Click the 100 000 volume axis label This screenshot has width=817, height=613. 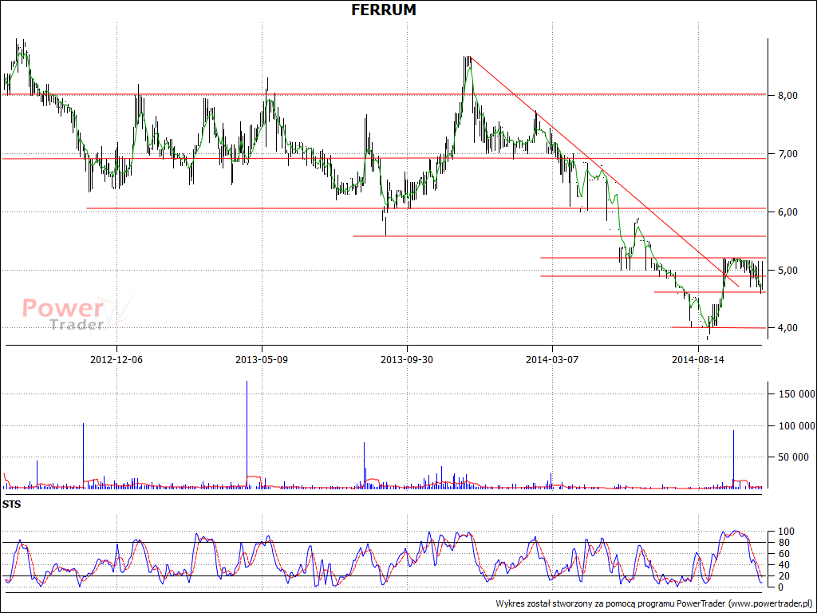tap(797, 426)
